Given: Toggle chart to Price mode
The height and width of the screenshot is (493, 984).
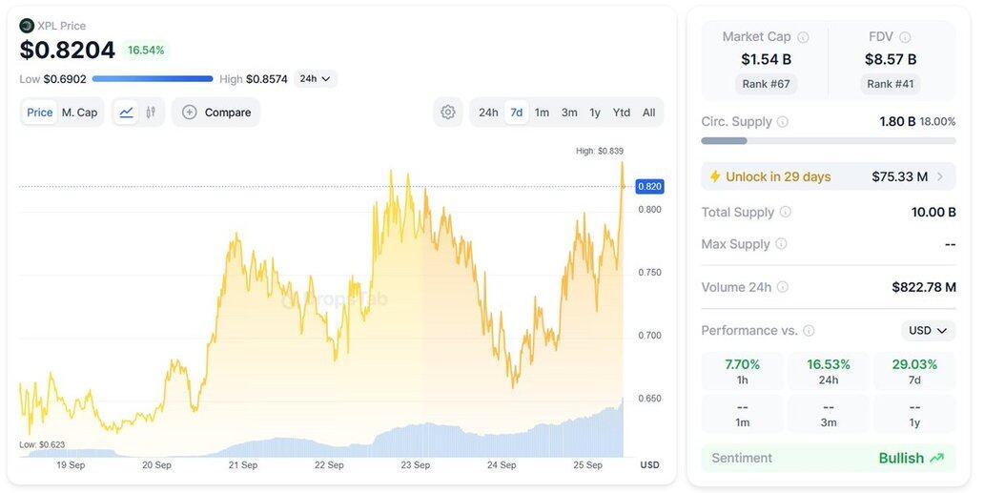Looking at the screenshot, I should tap(39, 113).
